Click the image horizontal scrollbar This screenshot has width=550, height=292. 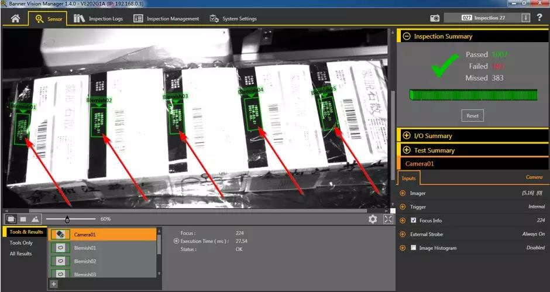pos(198,211)
